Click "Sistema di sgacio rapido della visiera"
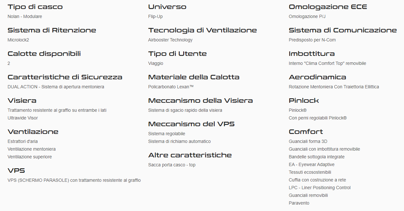 185,110
